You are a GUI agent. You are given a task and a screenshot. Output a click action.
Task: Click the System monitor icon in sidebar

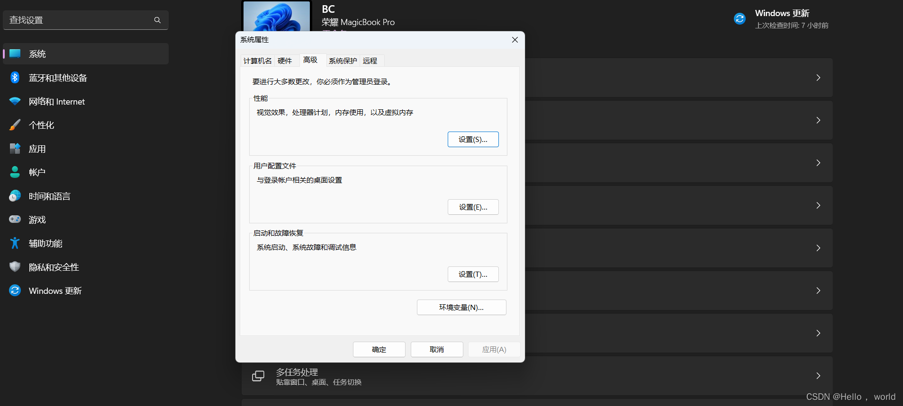click(15, 54)
